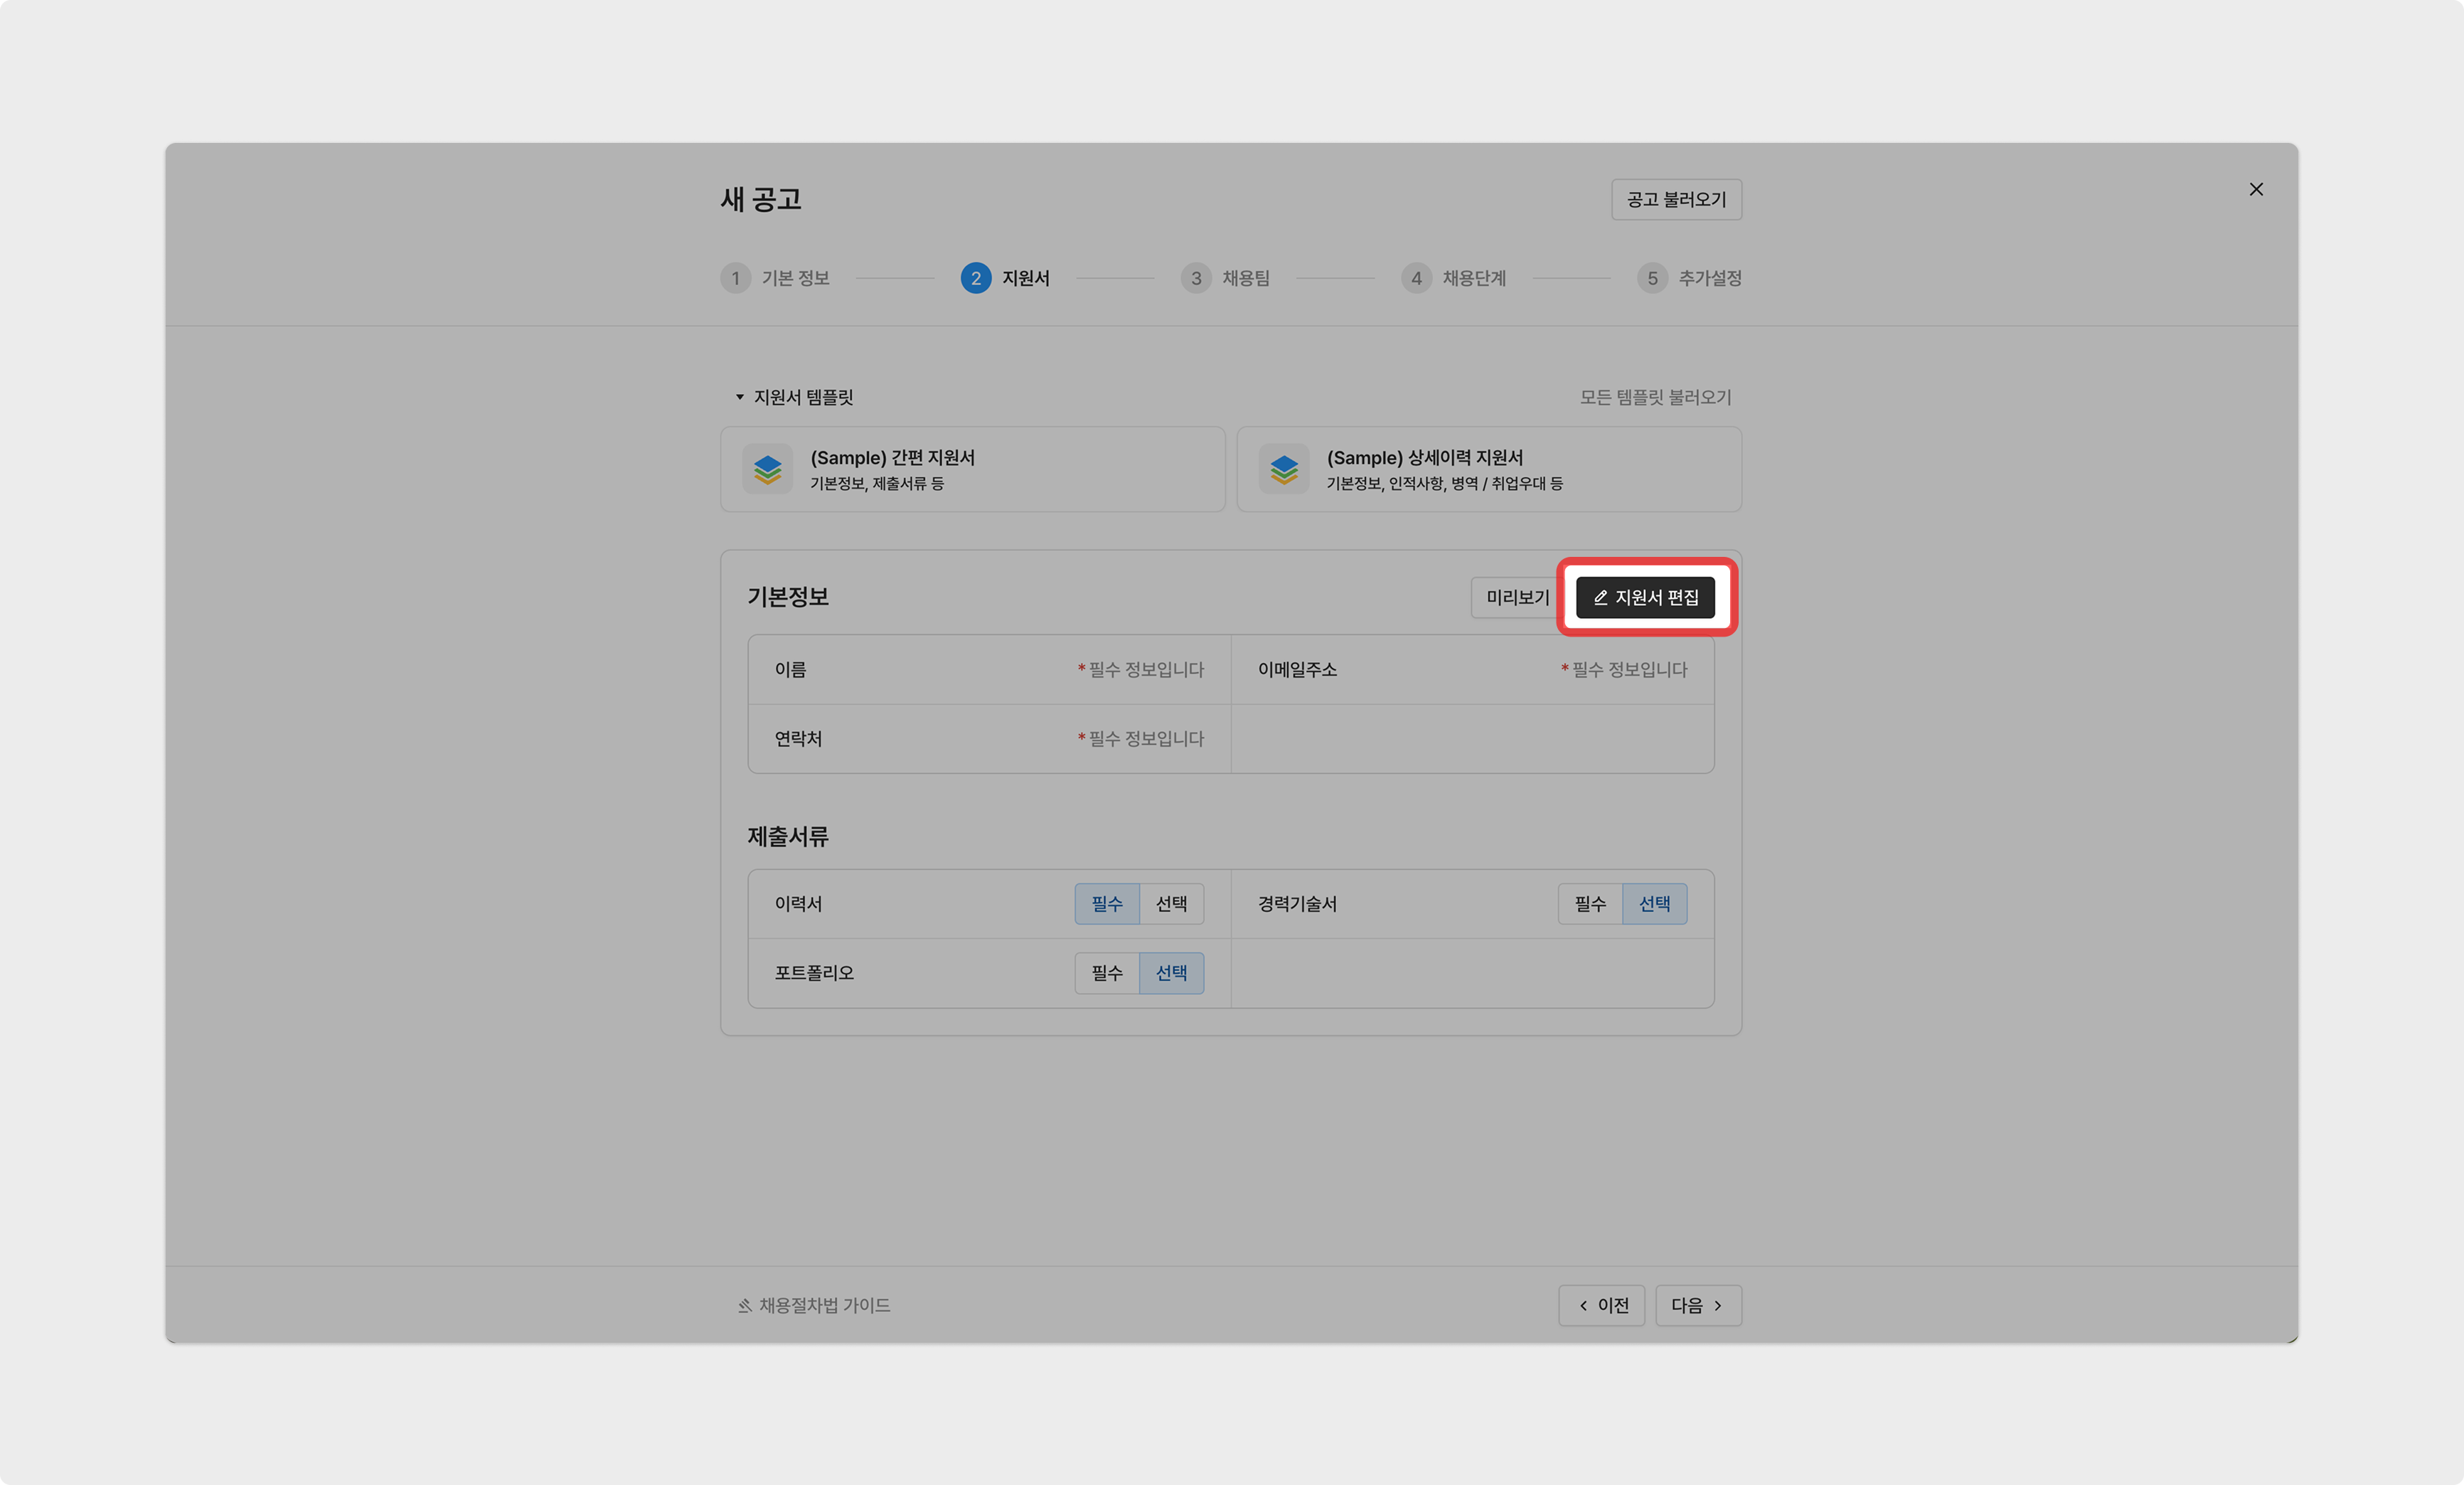
Task: Select the 지원서 step tab
Action: (x=1006, y=278)
